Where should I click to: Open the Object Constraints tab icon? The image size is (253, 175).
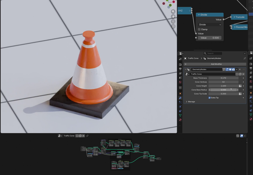coord(180,111)
